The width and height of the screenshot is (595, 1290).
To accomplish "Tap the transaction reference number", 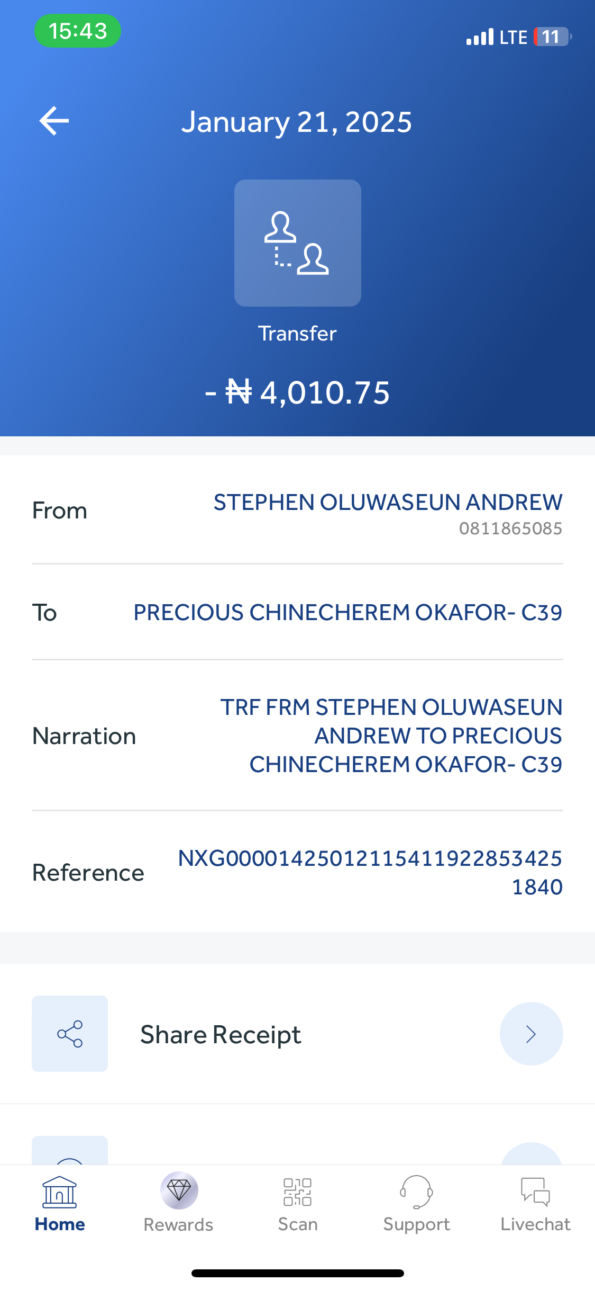I will point(370,872).
